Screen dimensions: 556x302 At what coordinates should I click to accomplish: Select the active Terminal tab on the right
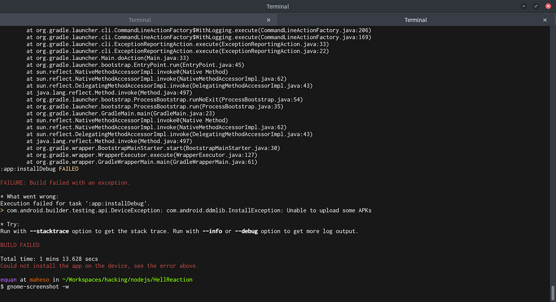(x=415, y=19)
